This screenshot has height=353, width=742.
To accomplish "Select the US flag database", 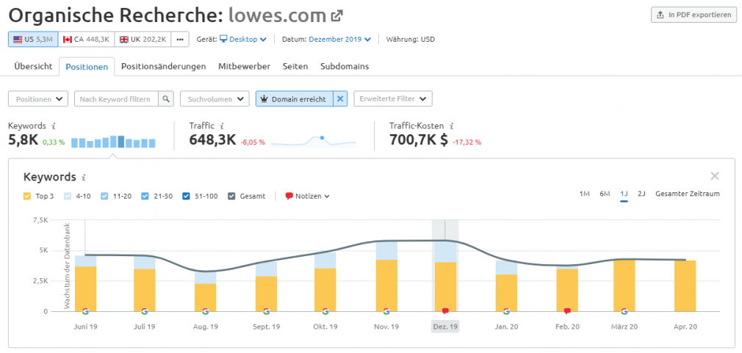I will [18, 39].
